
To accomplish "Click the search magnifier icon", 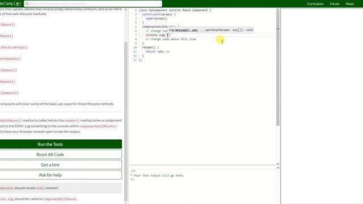I will pos(27,4).
